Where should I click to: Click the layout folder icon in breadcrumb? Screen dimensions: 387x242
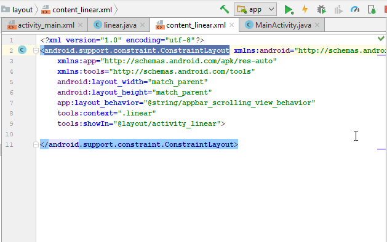6,9
